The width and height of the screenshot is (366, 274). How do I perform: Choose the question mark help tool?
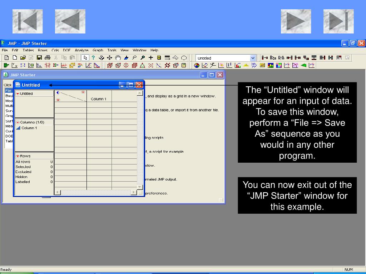coord(93,57)
